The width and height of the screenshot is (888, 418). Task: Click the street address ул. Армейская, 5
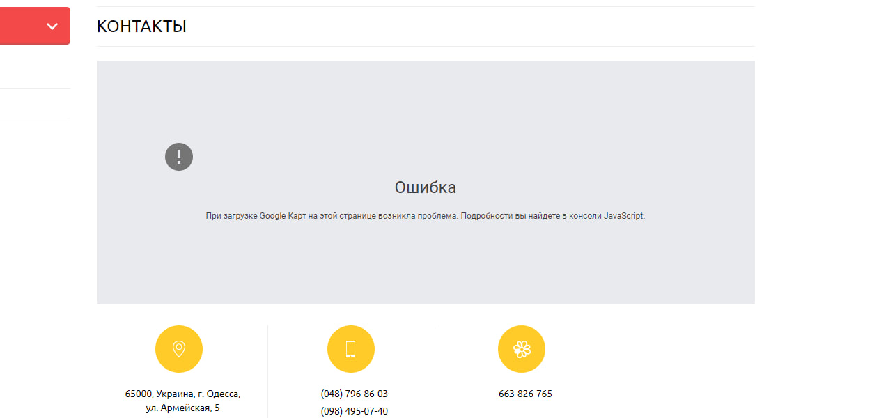pos(182,408)
